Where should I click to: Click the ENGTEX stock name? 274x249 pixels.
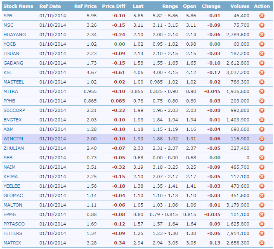12,120
